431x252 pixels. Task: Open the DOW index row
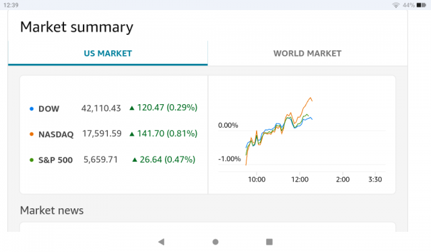click(113, 108)
